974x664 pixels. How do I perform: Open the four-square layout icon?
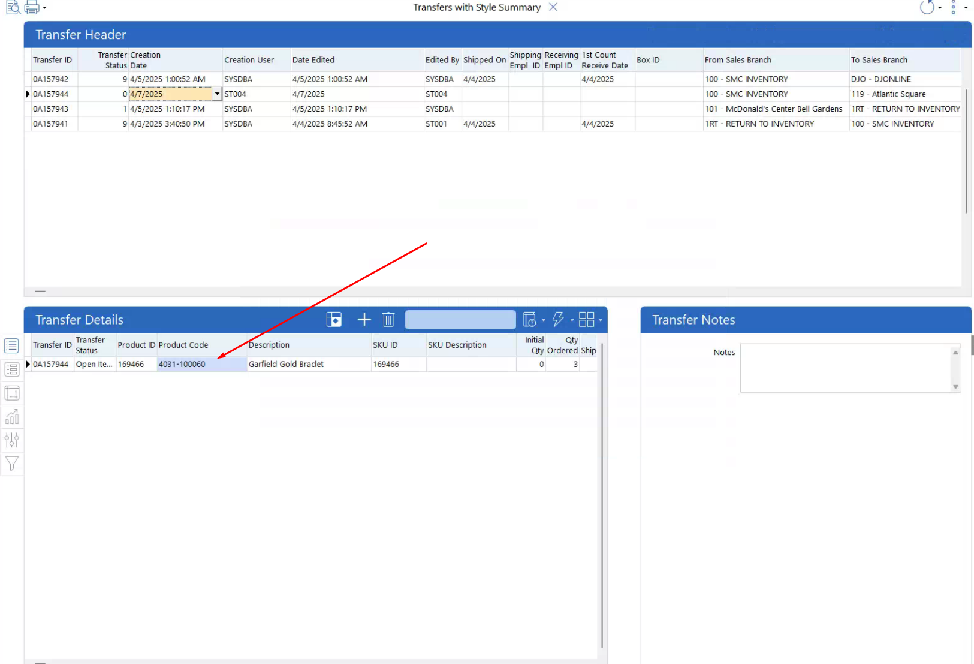click(586, 320)
